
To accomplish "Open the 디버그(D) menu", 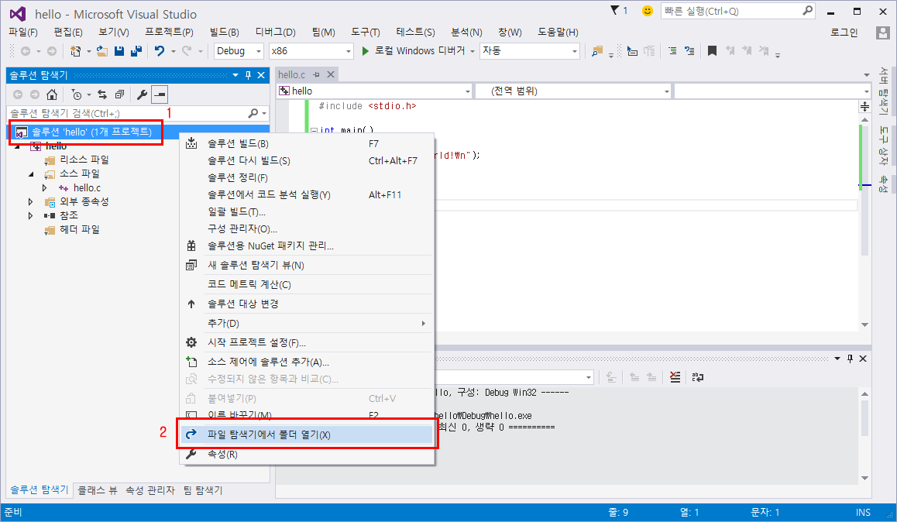I will (x=275, y=33).
